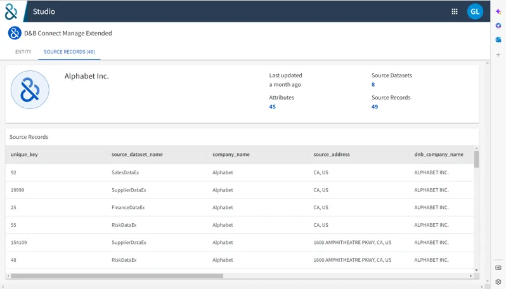
Task: Click ALPHABET INC. in row 92
Action: coord(431,172)
